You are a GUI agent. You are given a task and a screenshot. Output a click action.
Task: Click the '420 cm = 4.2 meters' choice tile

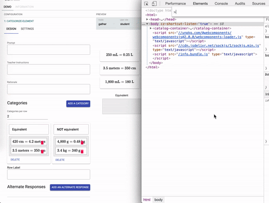tap(29, 142)
